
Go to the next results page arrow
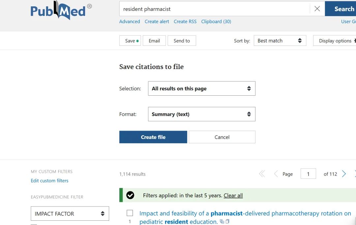[344, 174]
